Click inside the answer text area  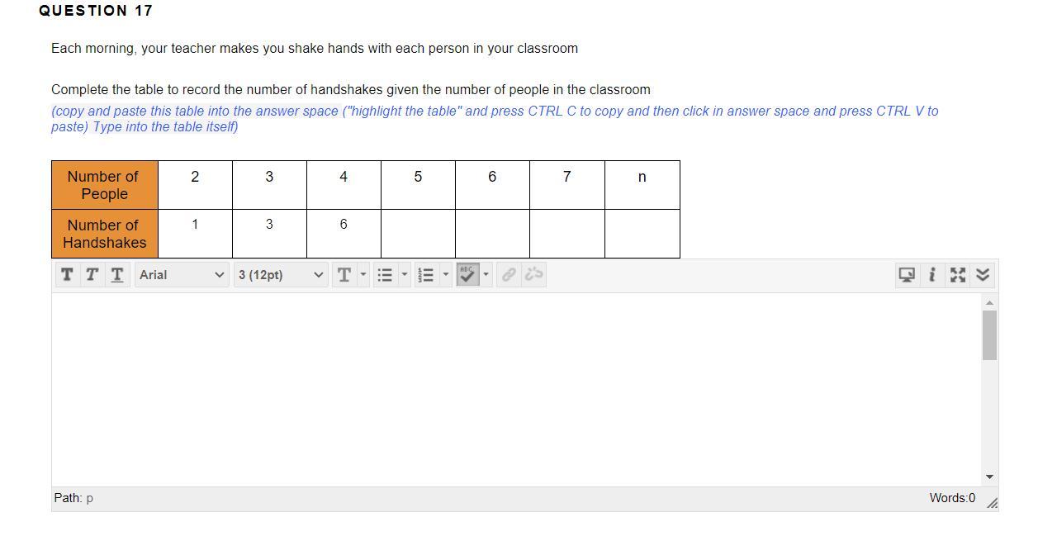pos(516,389)
